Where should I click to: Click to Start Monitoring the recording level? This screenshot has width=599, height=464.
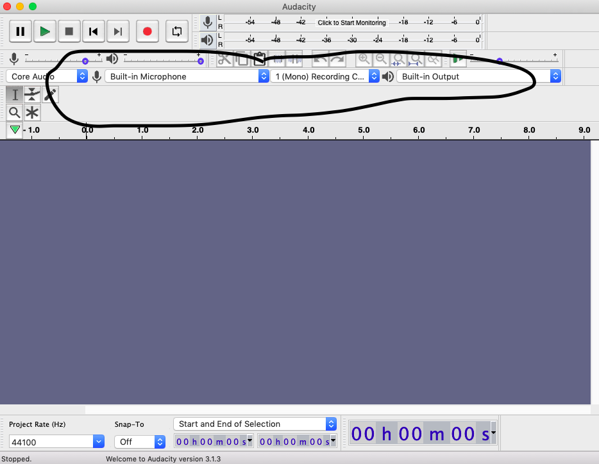[351, 22]
